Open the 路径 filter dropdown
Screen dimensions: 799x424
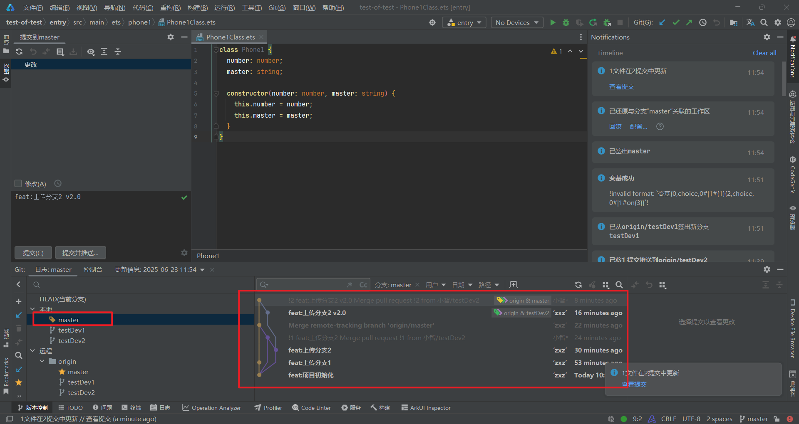(489, 285)
